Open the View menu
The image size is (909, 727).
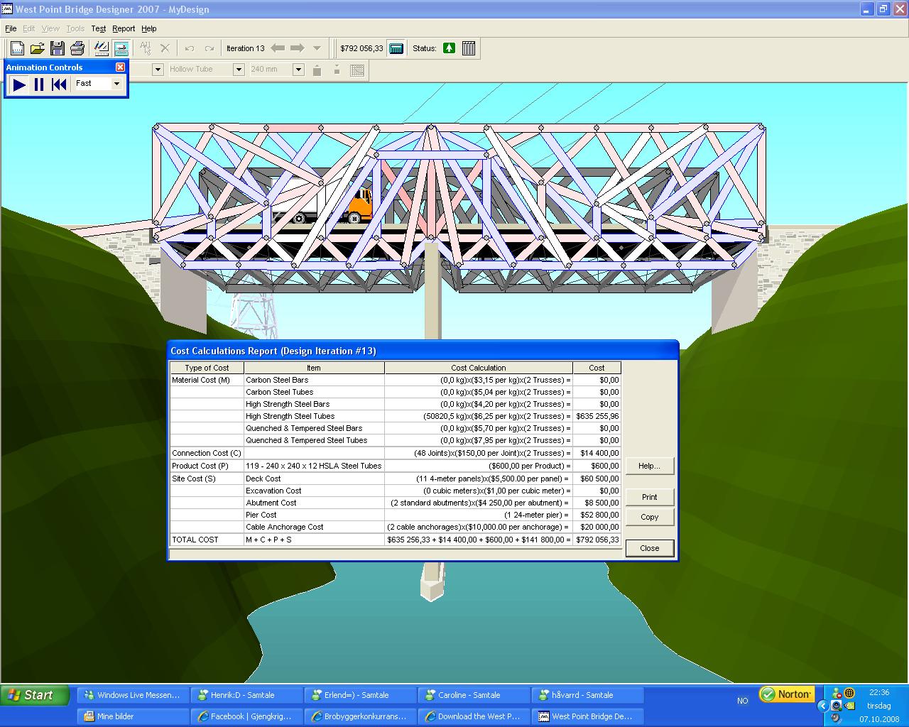click(50, 28)
